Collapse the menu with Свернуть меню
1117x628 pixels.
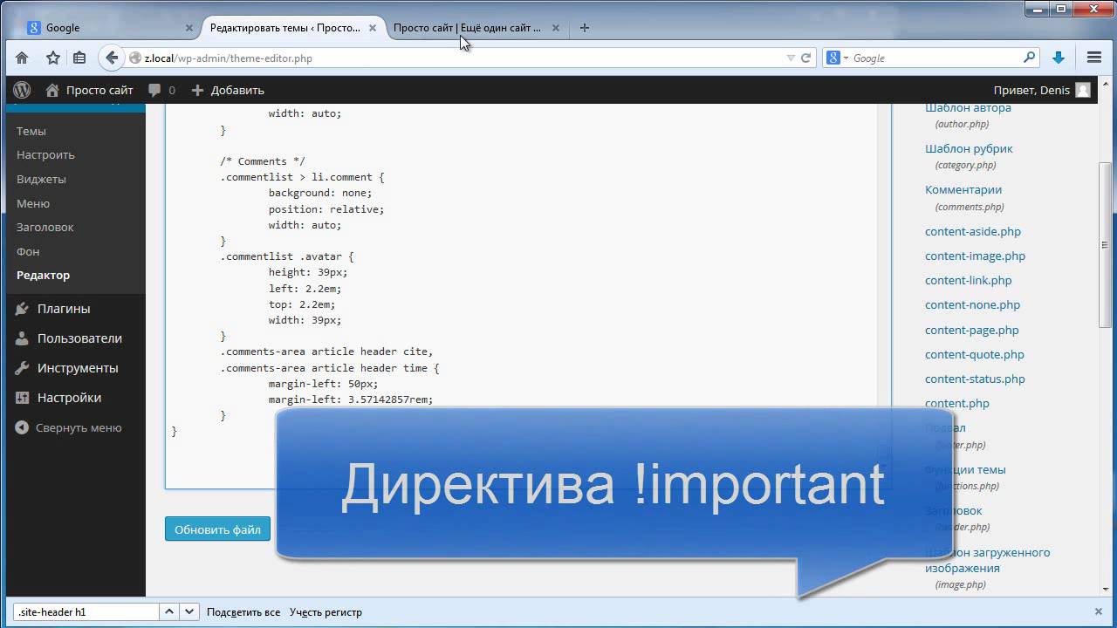point(68,427)
